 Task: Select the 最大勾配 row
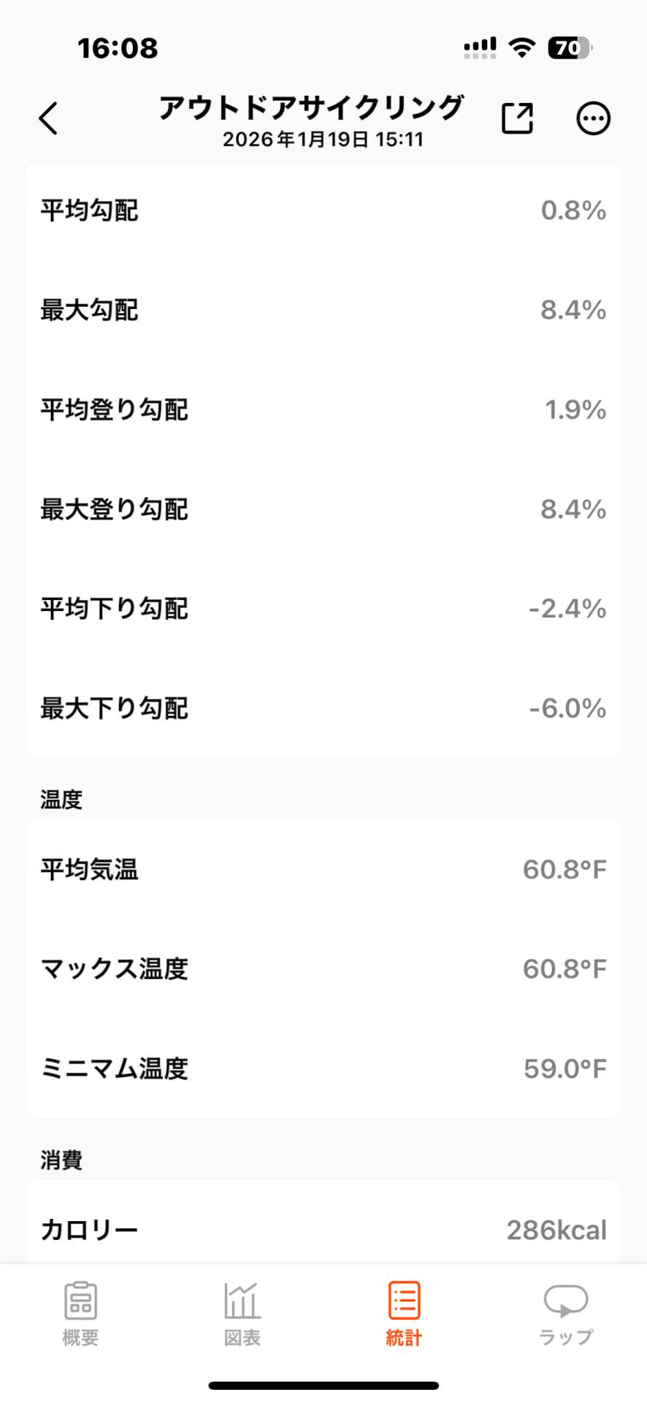coord(323,310)
